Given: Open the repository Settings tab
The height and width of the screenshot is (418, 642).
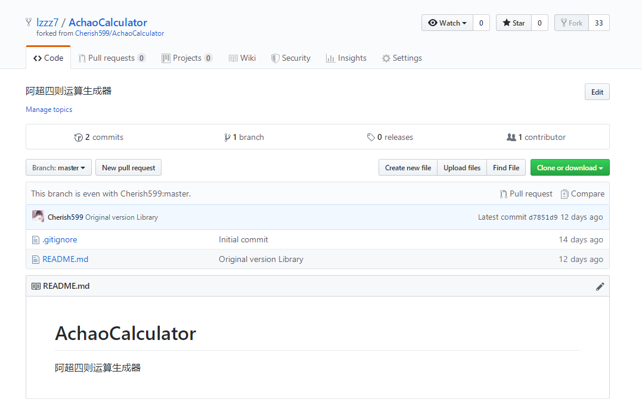Looking at the screenshot, I should tap(402, 58).
